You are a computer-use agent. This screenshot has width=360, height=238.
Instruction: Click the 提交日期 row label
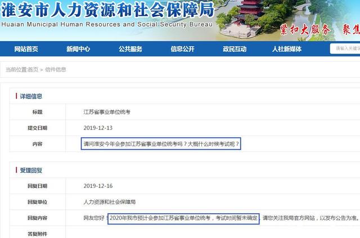(38, 128)
